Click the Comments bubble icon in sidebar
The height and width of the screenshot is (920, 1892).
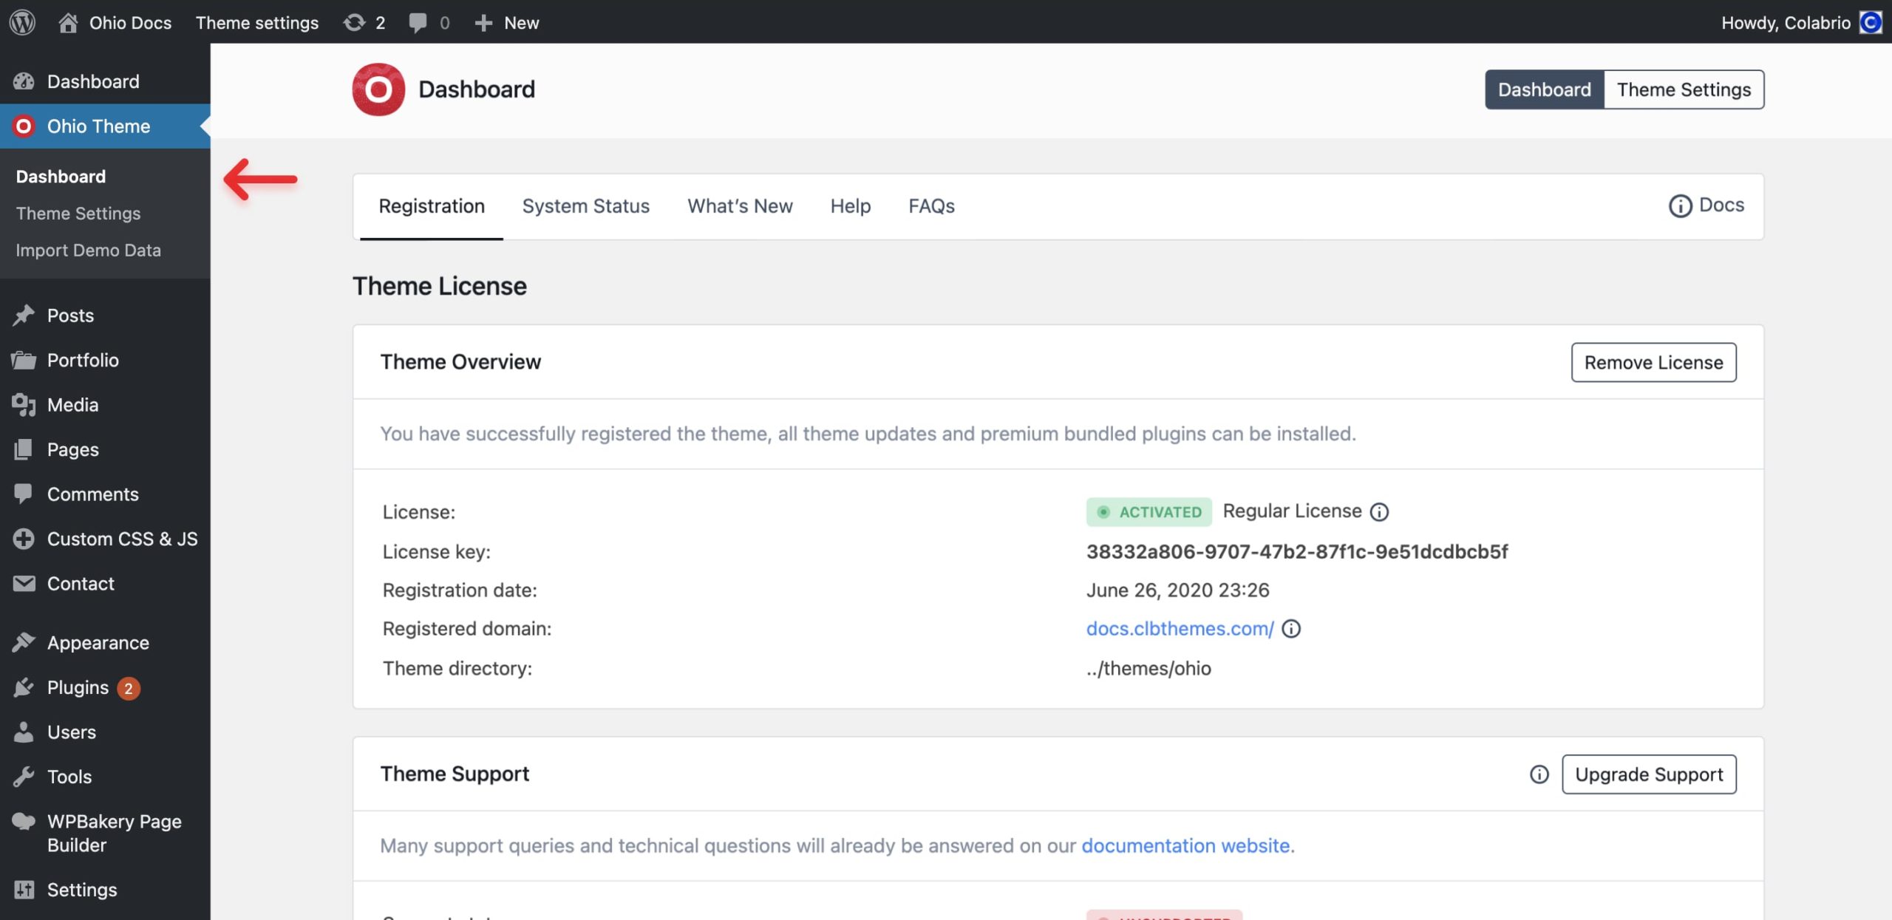click(24, 494)
